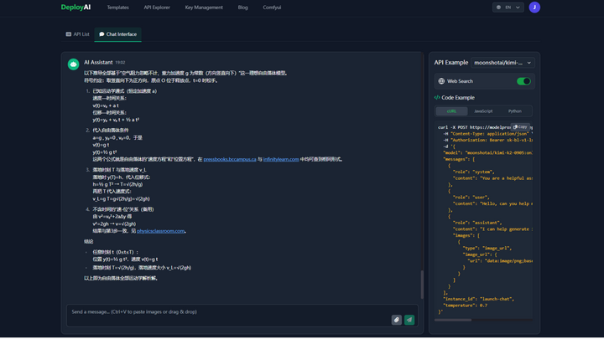Click the curl -X POST code line
Screen dimensions: 604x339
(x=474, y=127)
